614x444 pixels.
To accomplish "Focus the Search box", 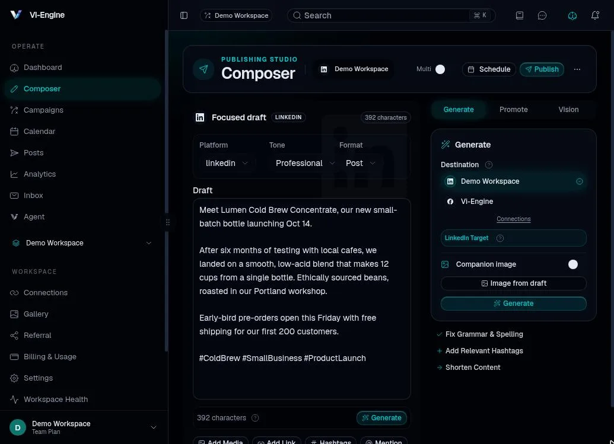I will point(391,15).
